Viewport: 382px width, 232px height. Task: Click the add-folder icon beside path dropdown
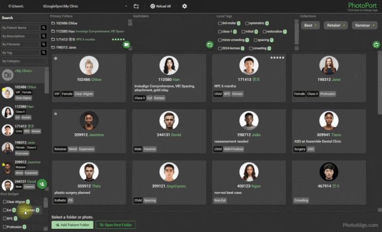click(x=136, y=6)
